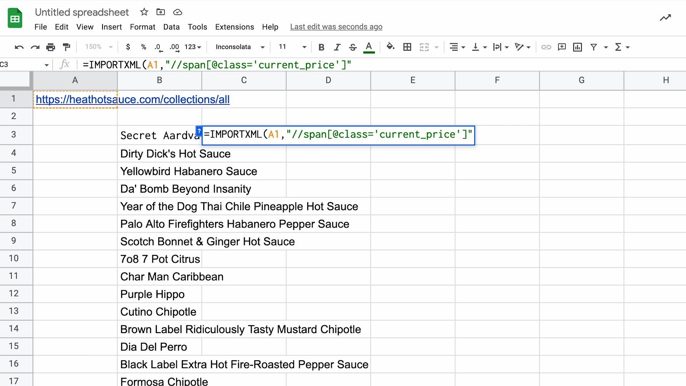Open the Insert menu

tap(111, 27)
